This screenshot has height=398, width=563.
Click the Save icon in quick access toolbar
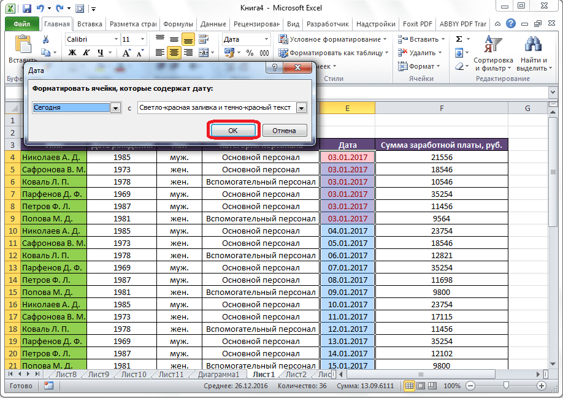tap(28, 9)
